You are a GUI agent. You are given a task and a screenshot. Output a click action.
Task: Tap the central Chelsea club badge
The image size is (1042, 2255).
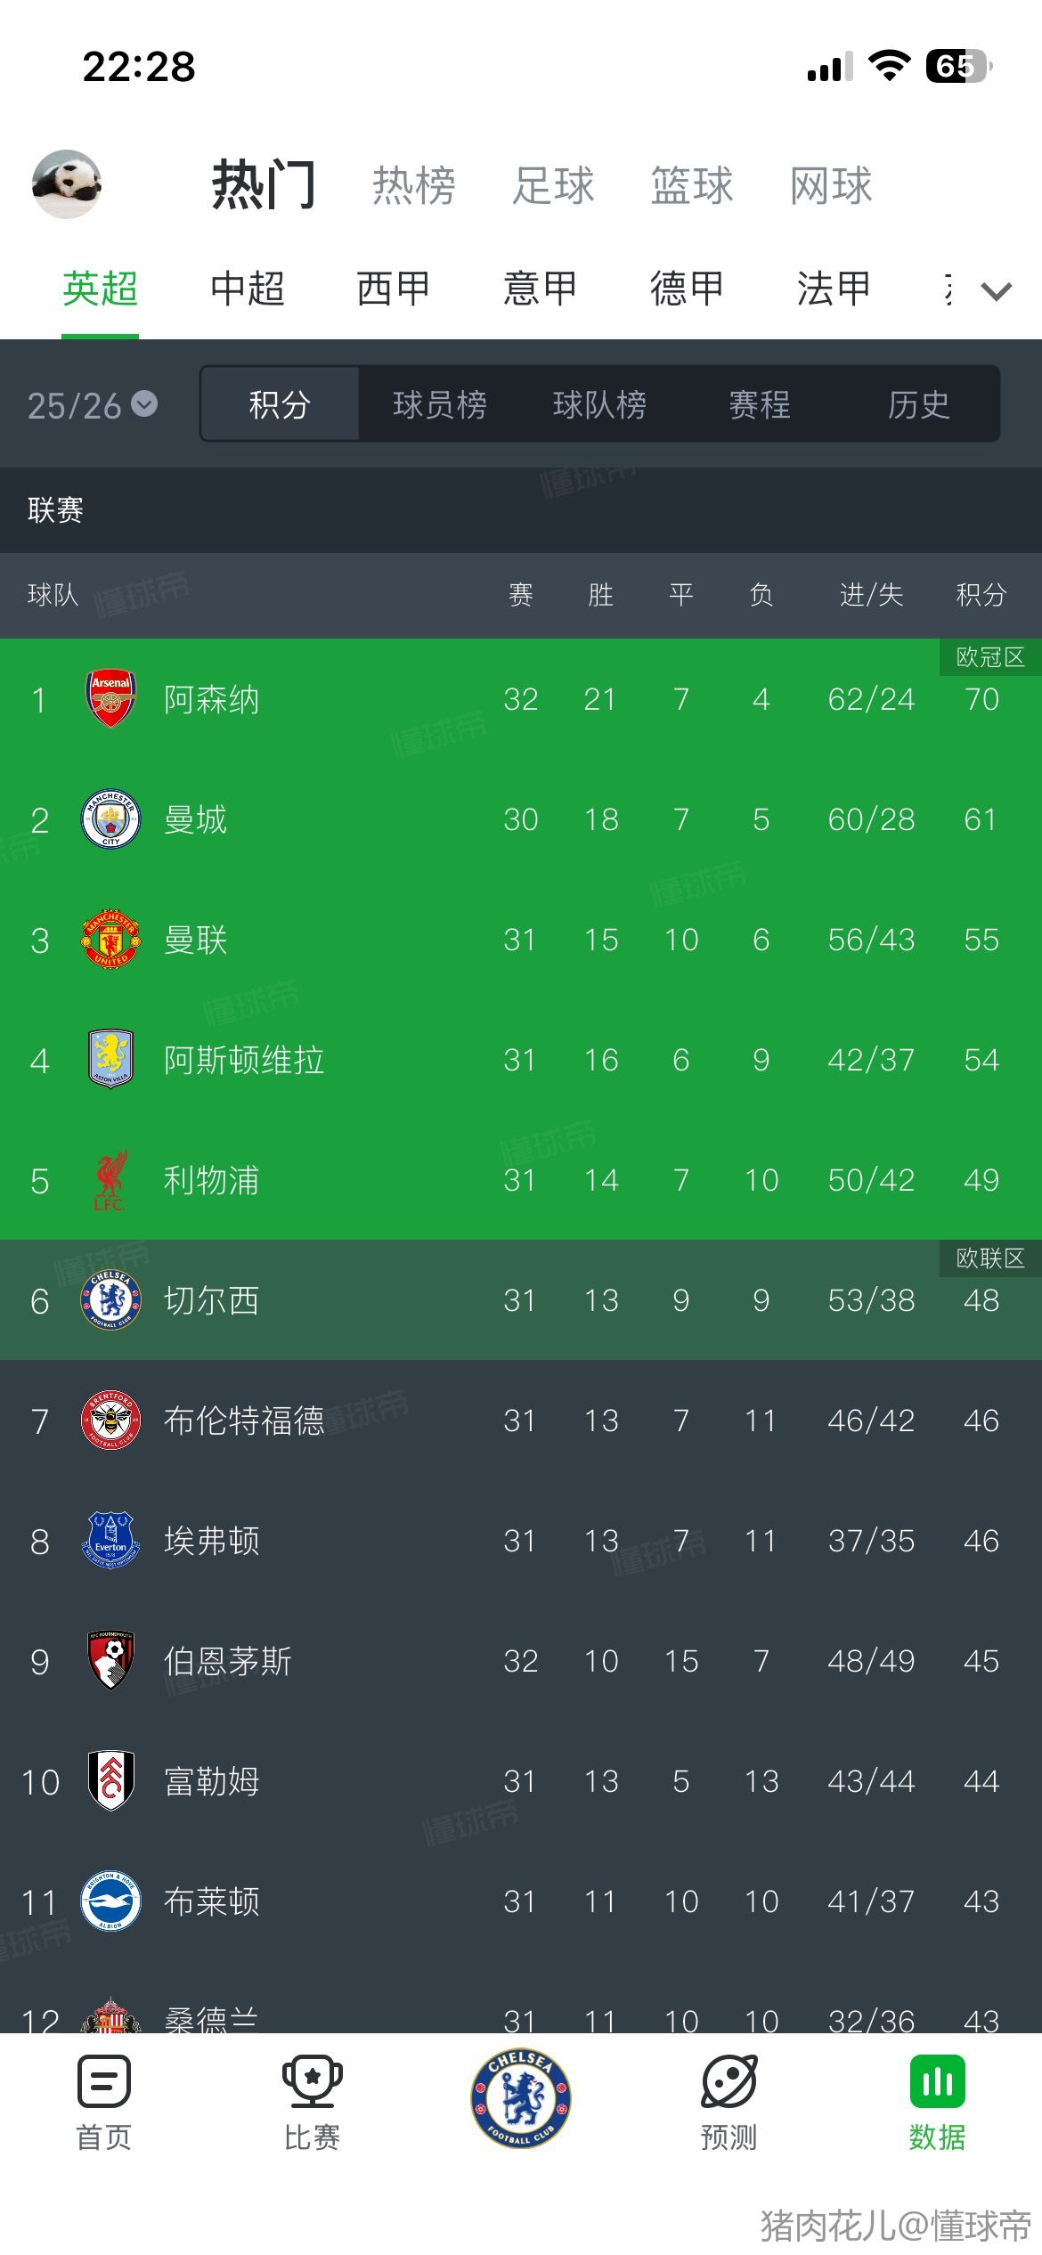[x=521, y=2097]
